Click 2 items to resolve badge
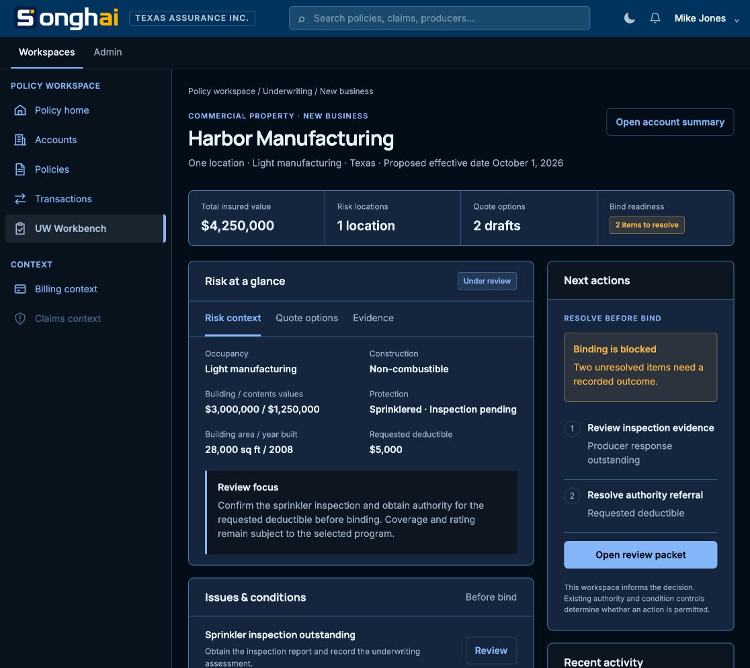750x668 pixels. tap(647, 224)
